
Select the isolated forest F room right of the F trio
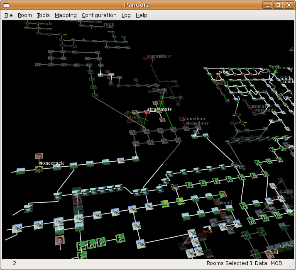click(120, 238)
